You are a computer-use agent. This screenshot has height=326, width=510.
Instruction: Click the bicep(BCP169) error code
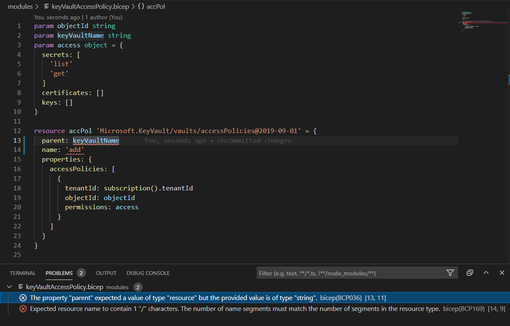point(463,309)
